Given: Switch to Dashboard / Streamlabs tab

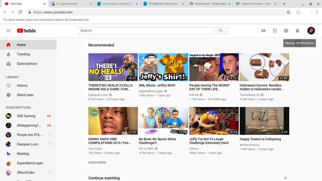Looking at the screenshot, I should click(x=210, y=4).
